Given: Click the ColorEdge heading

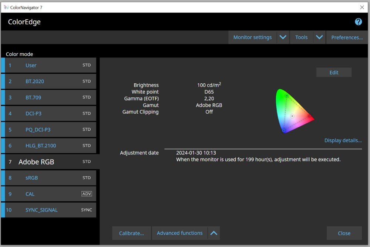Looking at the screenshot, I should point(24,22).
